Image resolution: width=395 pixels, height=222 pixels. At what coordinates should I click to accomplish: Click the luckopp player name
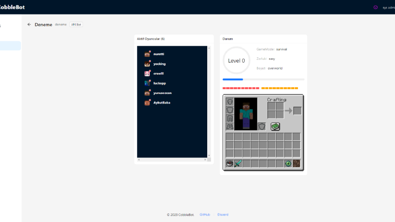[x=160, y=83]
